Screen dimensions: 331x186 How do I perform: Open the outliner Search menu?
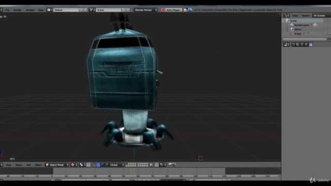point(306,16)
